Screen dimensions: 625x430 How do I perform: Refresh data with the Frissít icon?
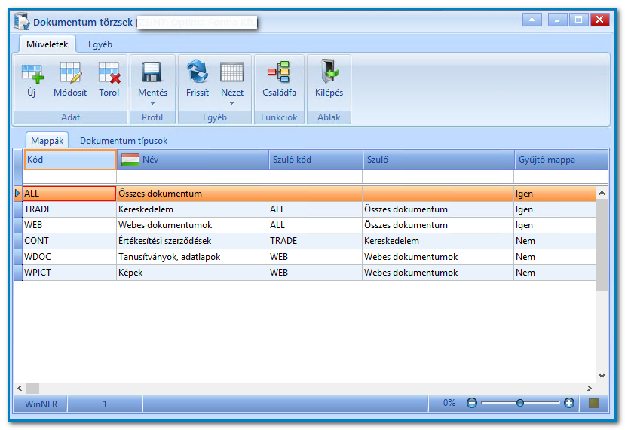point(198,72)
